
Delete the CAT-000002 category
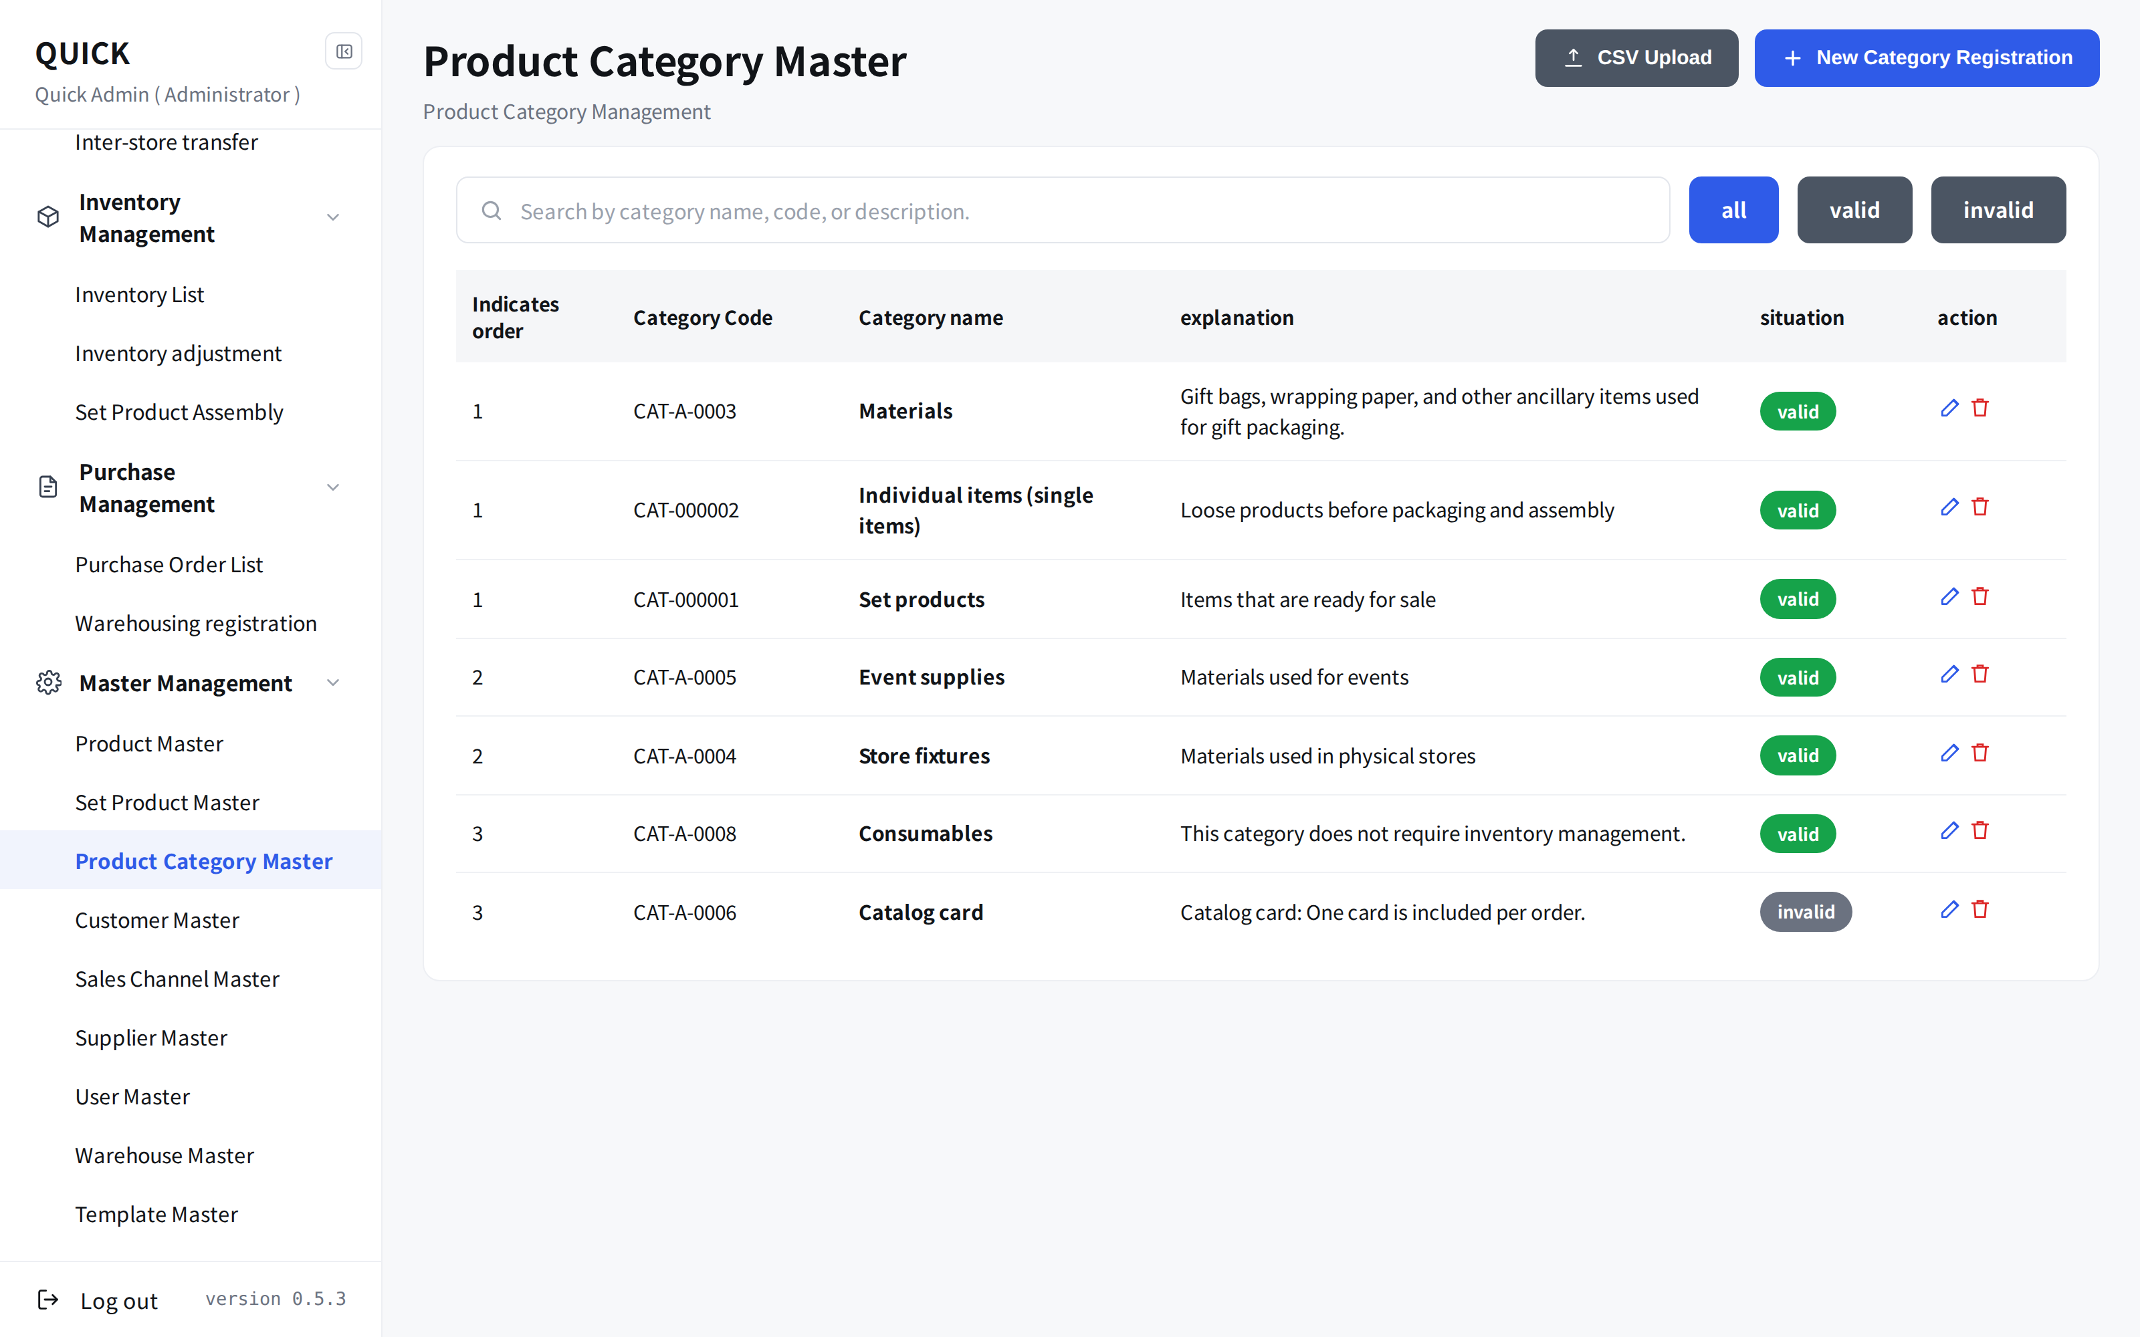point(1980,507)
